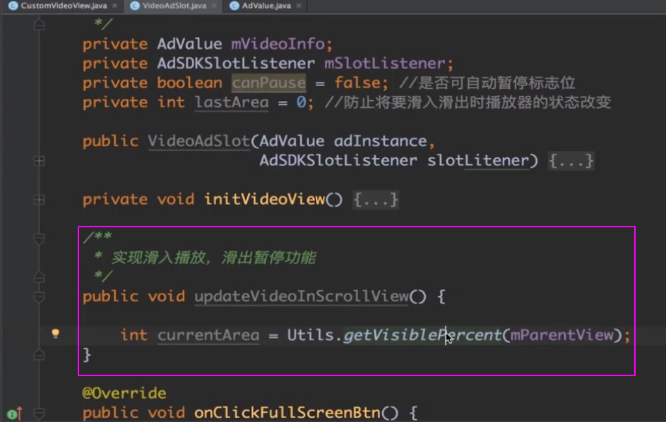The width and height of the screenshot is (666, 422).
Task: Click the onClickFullScreenBtn method name
Action: [287, 413]
